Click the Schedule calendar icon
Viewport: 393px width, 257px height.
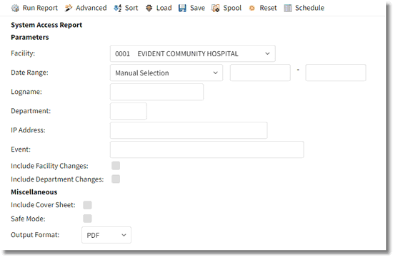288,9
